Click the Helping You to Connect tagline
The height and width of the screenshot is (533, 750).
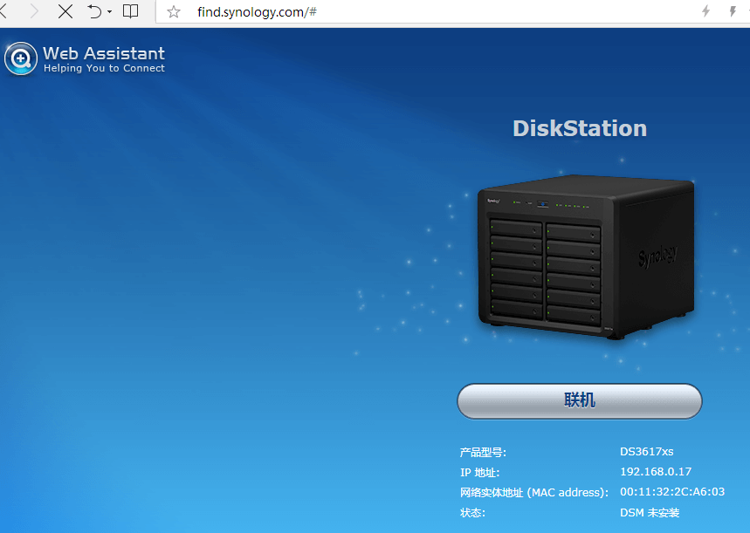(x=104, y=68)
